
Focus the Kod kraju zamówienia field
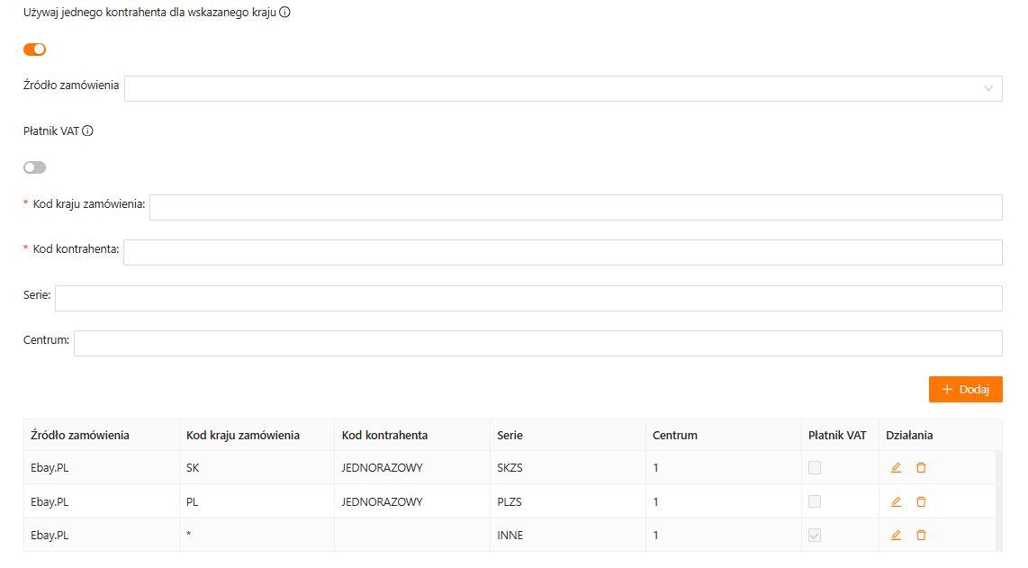coord(575,207)
